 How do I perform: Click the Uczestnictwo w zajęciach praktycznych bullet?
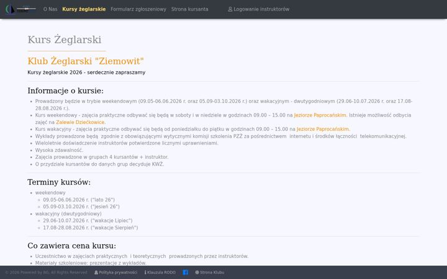click(142, 256)
